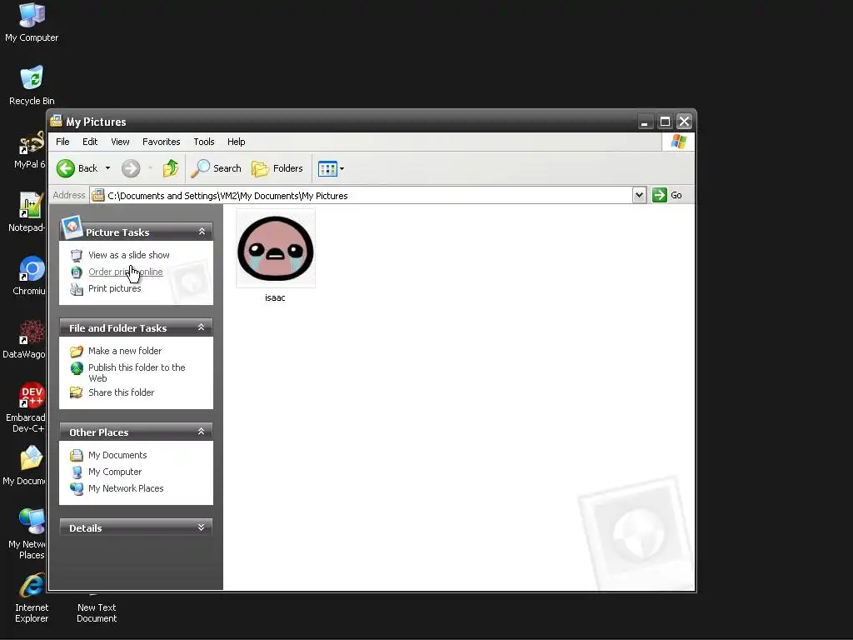
Task: Expand the Details panel
Action: pos(201,527)
